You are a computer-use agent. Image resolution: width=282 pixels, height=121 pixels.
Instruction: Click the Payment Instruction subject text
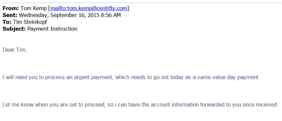tap(52, 29)
